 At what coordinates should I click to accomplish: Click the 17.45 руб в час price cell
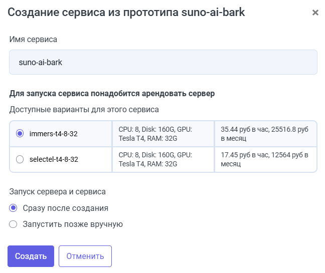pos(265,160)
